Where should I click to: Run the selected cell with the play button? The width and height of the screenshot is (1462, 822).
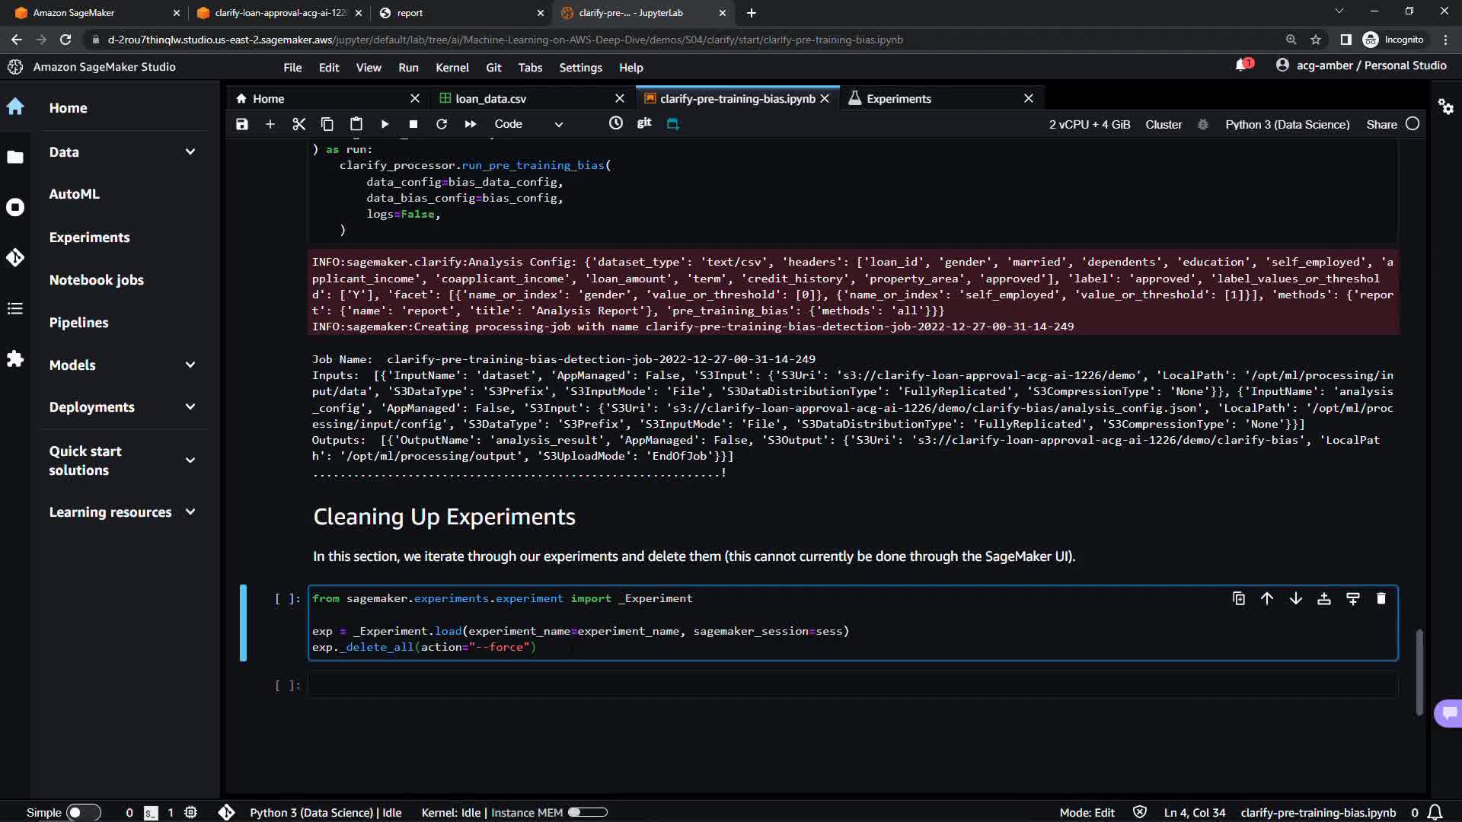[x=385, y=124]
